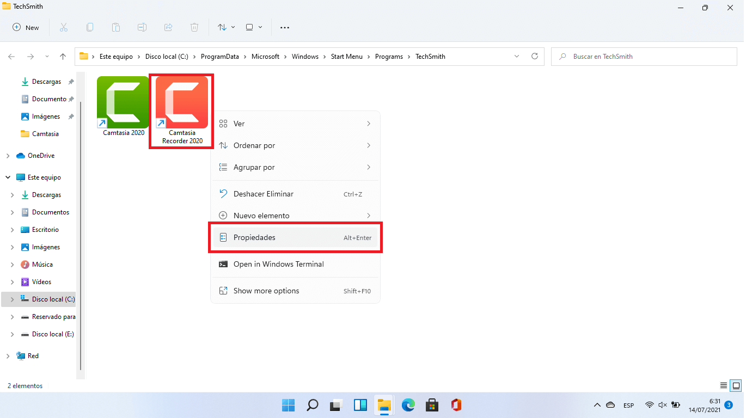
Task: Open the Nuevo elemento submenu
Action: (x=295, y=216)
